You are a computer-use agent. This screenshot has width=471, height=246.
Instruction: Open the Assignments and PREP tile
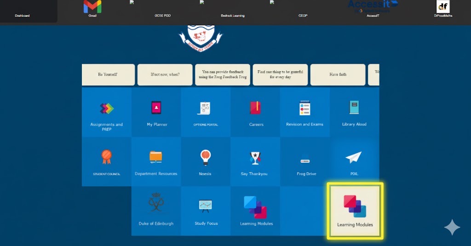tap(107, 112)
